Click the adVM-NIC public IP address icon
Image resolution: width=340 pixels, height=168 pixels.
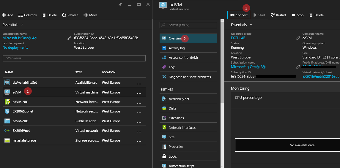click(7, 121)
